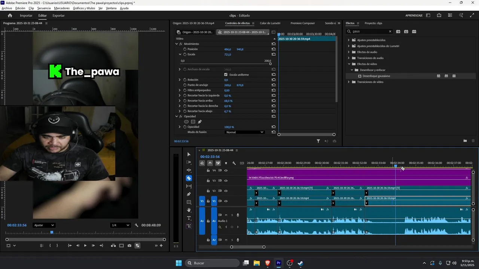Viewport: 479px width, 269px height.
Task: Switch to Color de Lumetri tab
Action: tap(270, 23)
